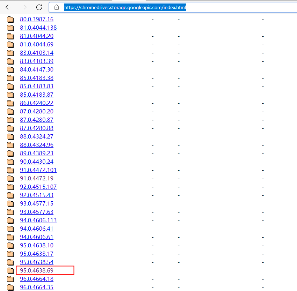The width and height of the screenshot is (297, 291).
Task: Click folder icon beside 91.0.4472.19
Action: [x=10, y=178]
